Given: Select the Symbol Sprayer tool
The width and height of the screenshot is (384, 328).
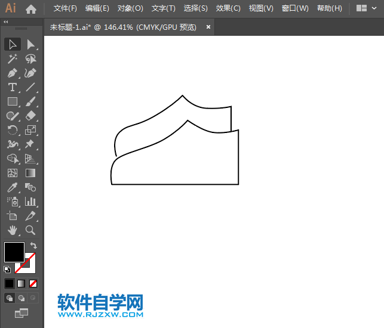Looking at the screenshot, I should click(x=13, y=202).
